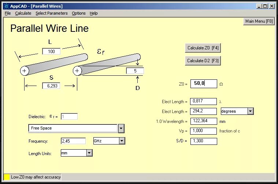Click the left wire end plus symbol
Screen dimensions: 278x184
coord(24,71)
